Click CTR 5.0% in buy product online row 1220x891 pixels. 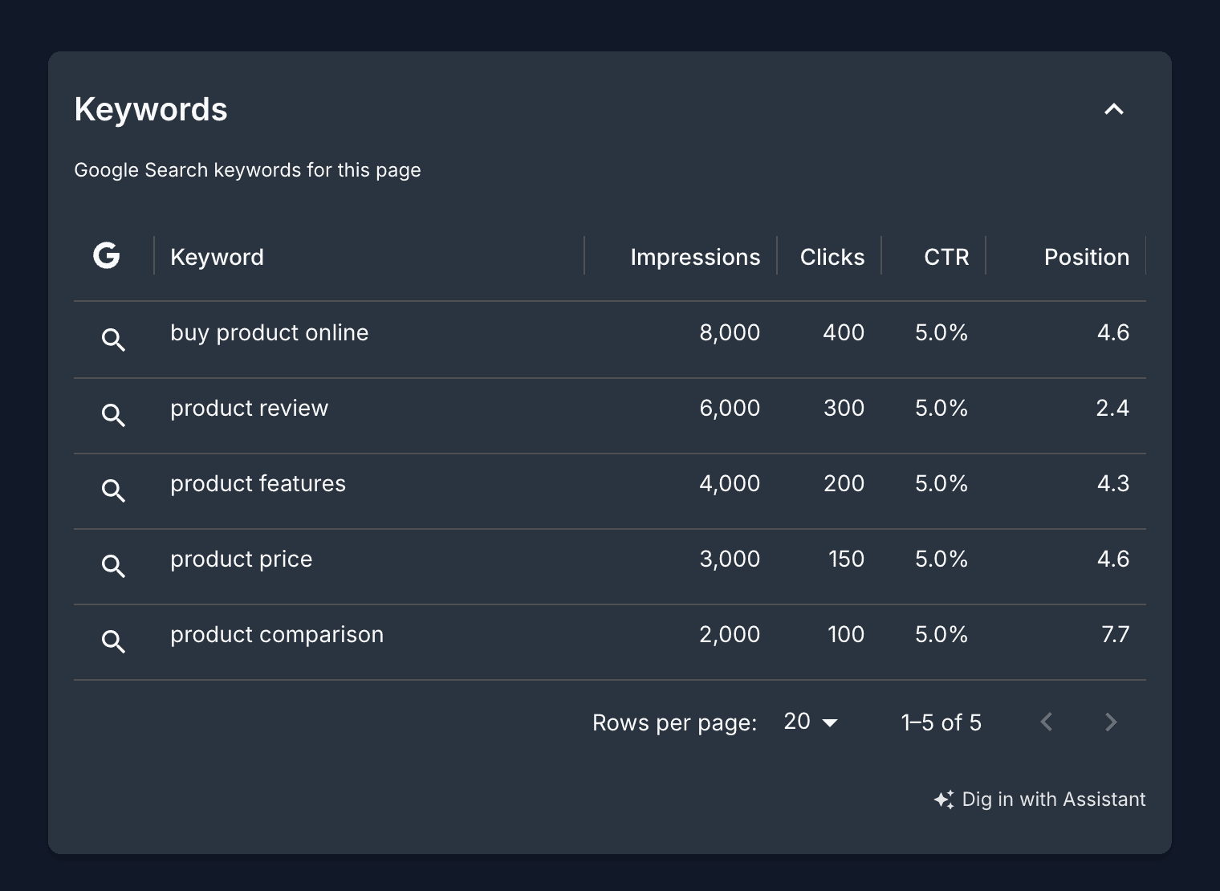point(941,333)
